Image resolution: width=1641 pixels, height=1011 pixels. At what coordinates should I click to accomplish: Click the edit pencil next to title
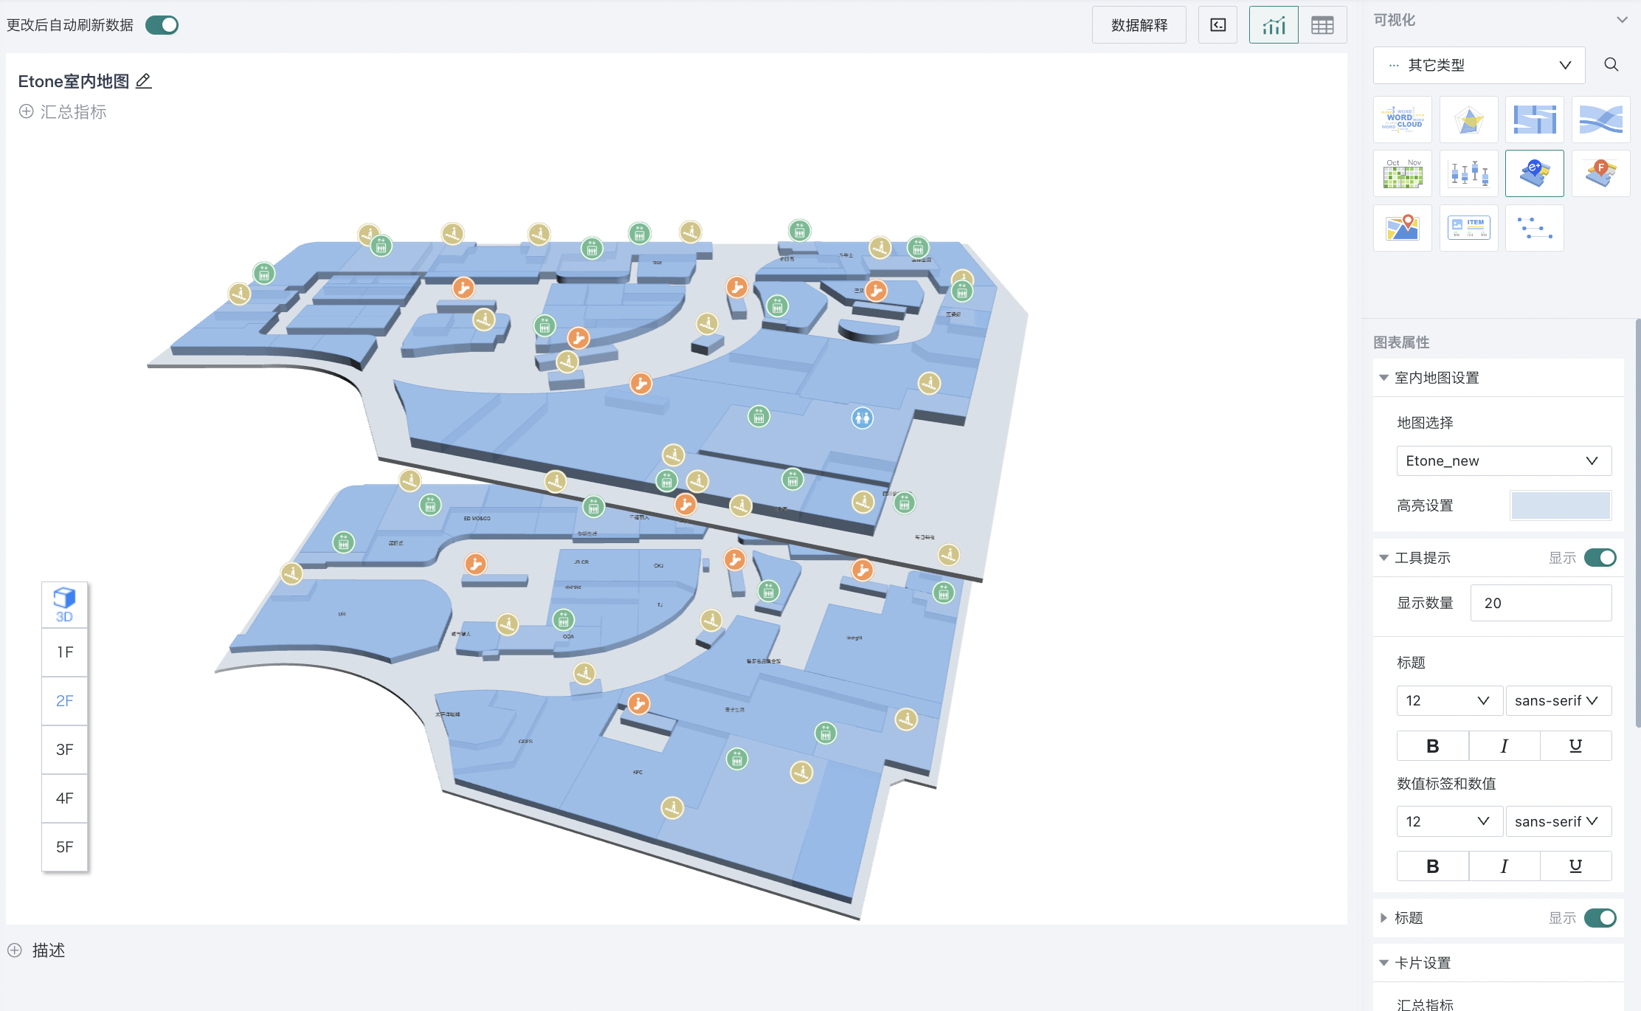pyautogui.click(x=144, y=81)
